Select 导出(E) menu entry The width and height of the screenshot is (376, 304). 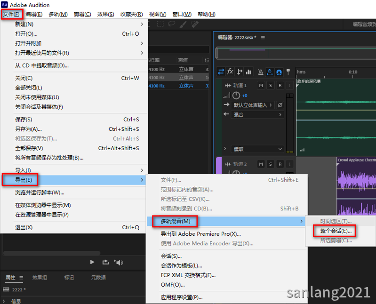click(x=74, y=180)
